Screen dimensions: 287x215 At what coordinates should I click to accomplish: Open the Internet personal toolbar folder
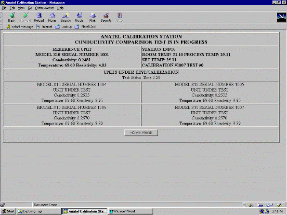click(x=44, y=26)
